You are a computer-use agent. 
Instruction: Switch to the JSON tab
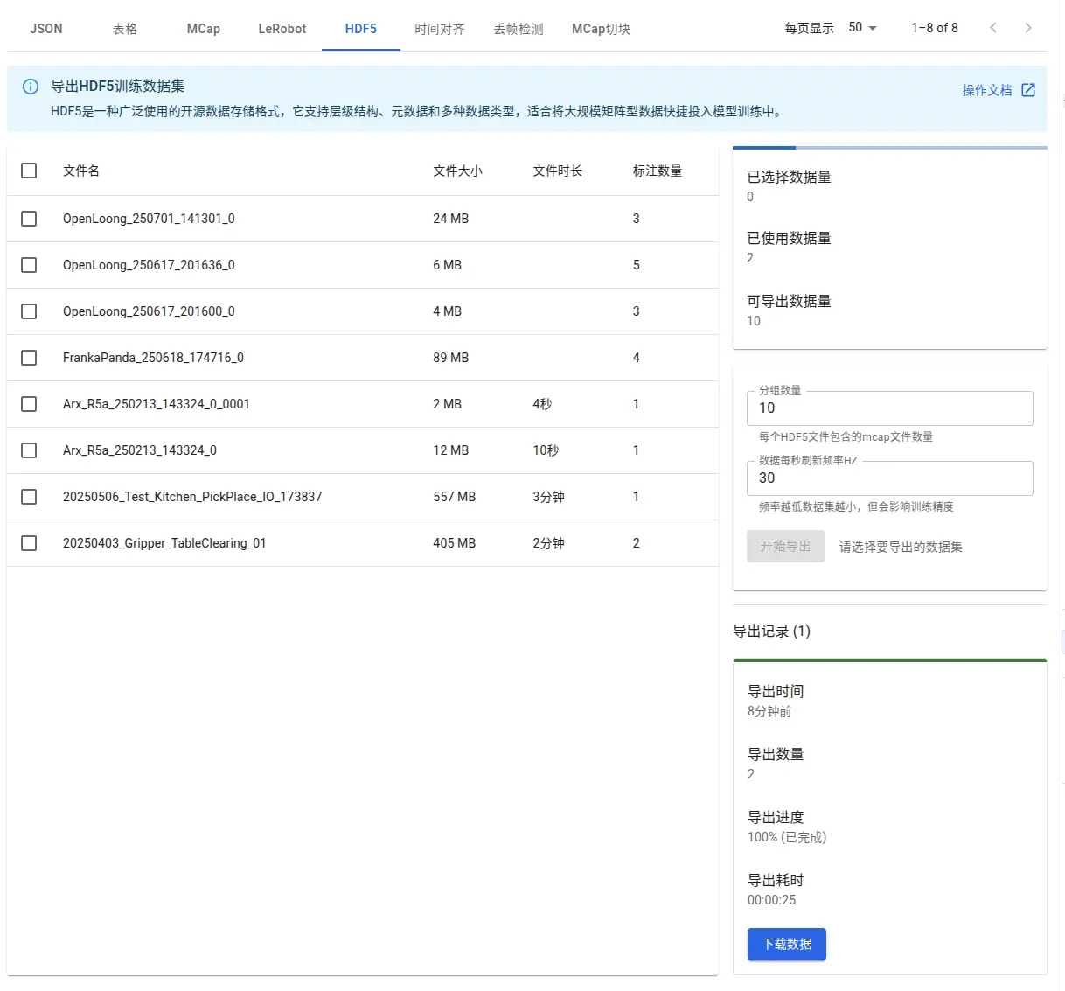click(46, 29)
